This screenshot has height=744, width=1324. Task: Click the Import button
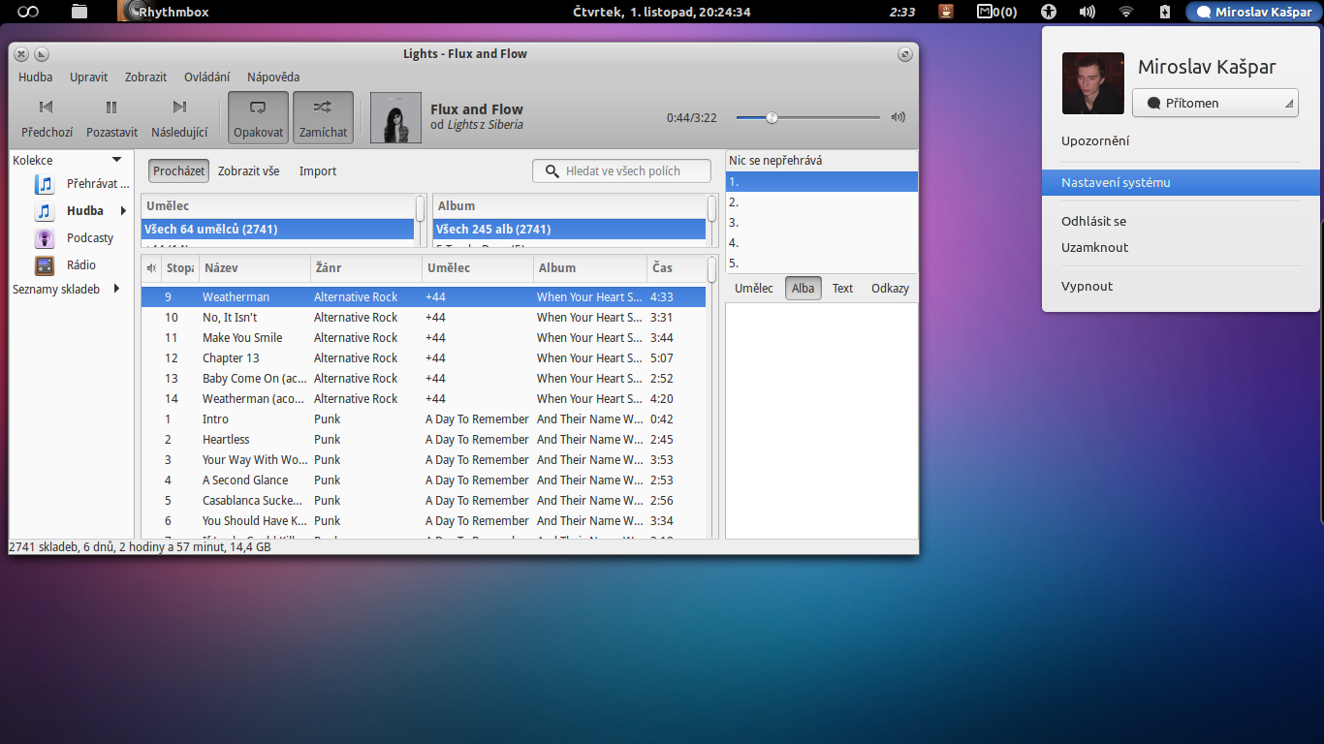[x=318, y=170]
